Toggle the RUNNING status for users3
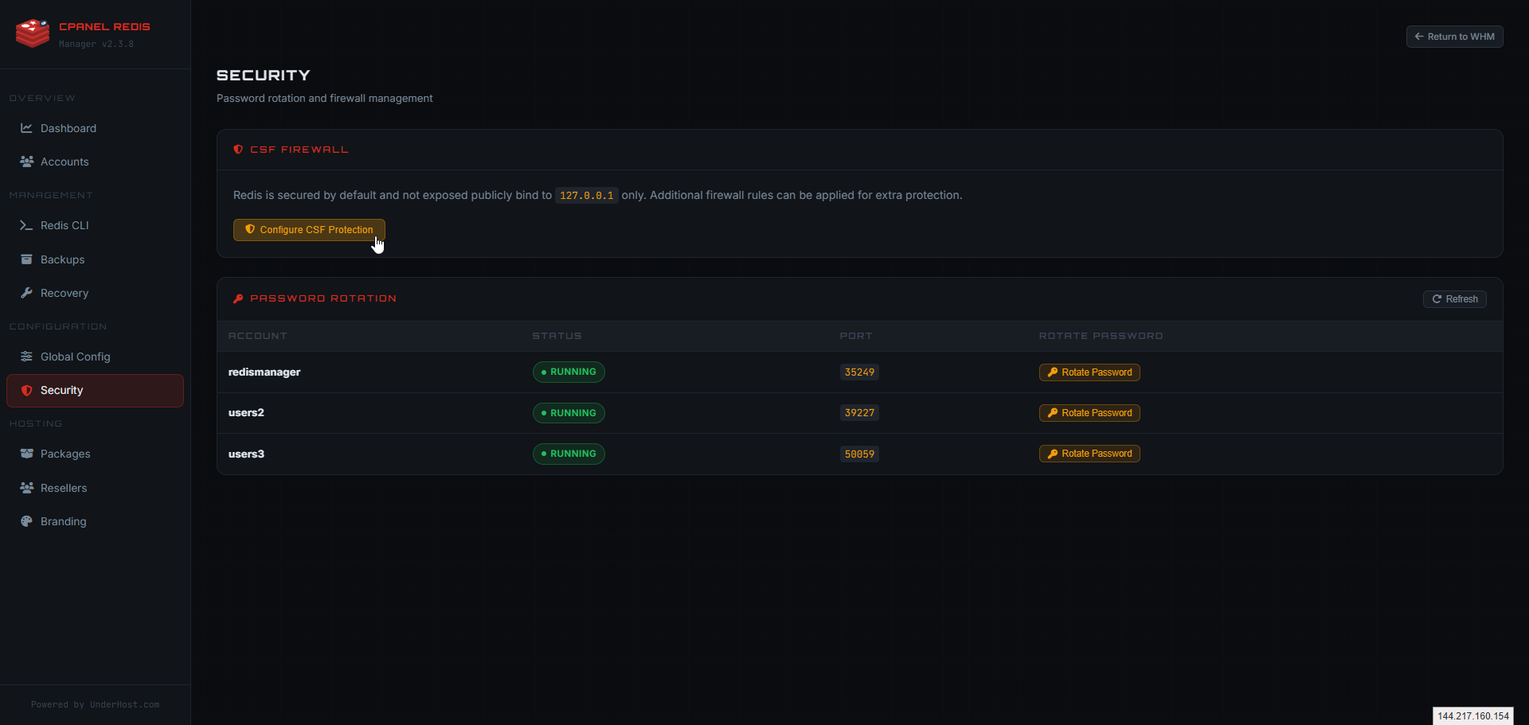 pyautogui.click(x=568, y=454)
